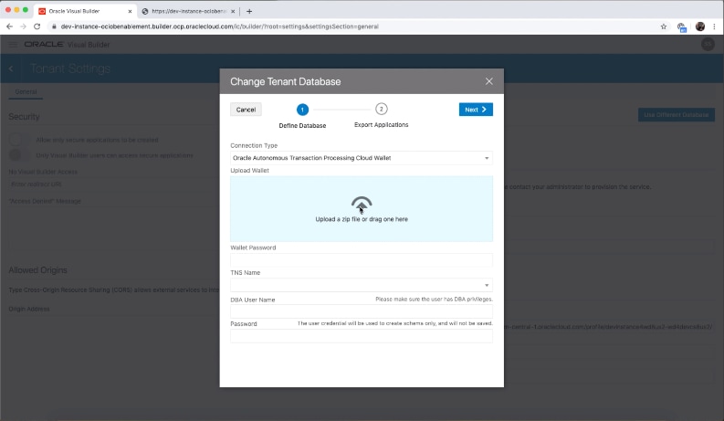Reload the page
This screenshot has height=421, width=724.
point(37,26)
